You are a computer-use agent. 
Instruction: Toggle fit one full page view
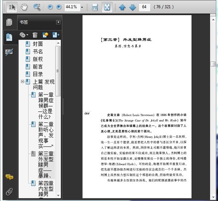tap(107, 7)
